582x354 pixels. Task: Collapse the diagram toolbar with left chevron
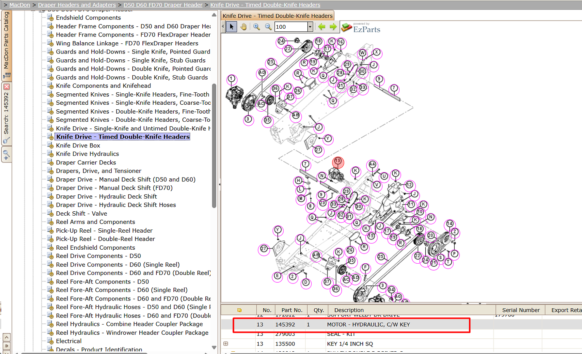[x=223, y=27]
